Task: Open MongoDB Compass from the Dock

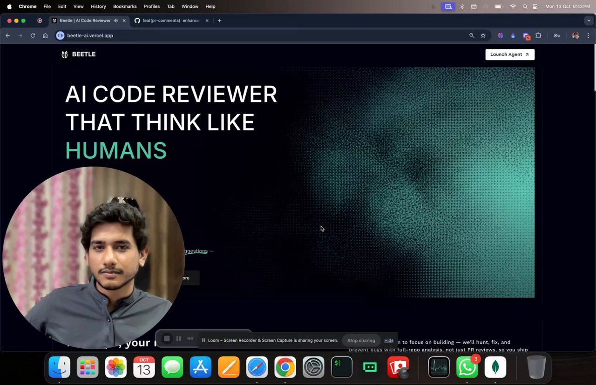Action: 495,367
